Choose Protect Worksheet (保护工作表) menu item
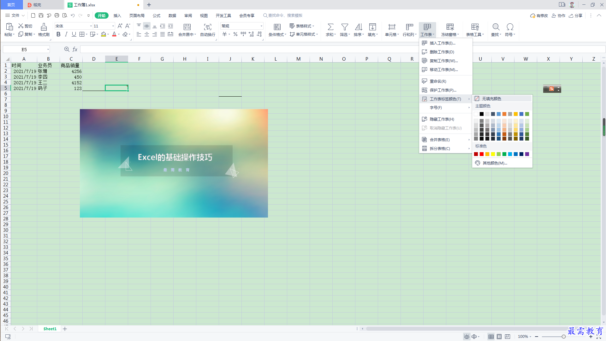Screen dimensions: 606x341 pos(446,90)
